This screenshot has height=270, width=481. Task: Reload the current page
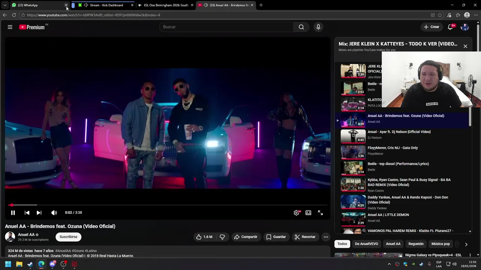click(x=14, y=15)
